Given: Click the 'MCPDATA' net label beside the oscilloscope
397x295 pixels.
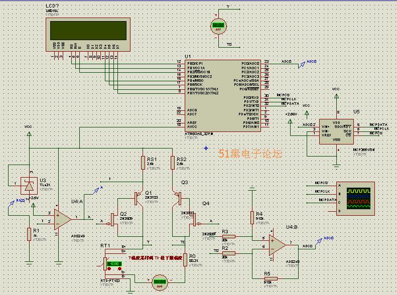Looking at the screenshot, I should coord(328,200).
